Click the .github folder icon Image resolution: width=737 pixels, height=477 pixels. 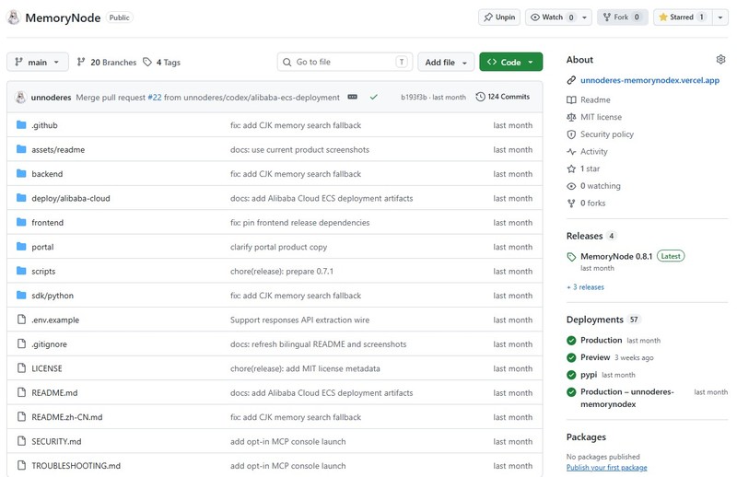click(x=21, y=125)
